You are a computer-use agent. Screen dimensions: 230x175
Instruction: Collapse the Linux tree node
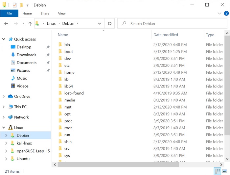click(4, 127)
